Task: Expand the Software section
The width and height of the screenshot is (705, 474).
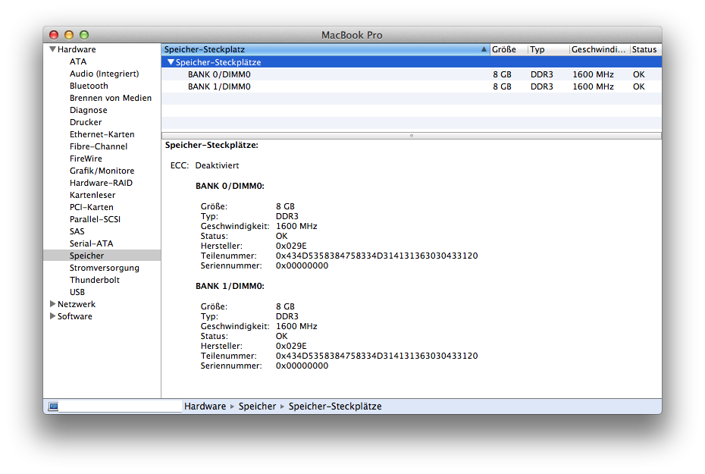Action: (52, 316)
